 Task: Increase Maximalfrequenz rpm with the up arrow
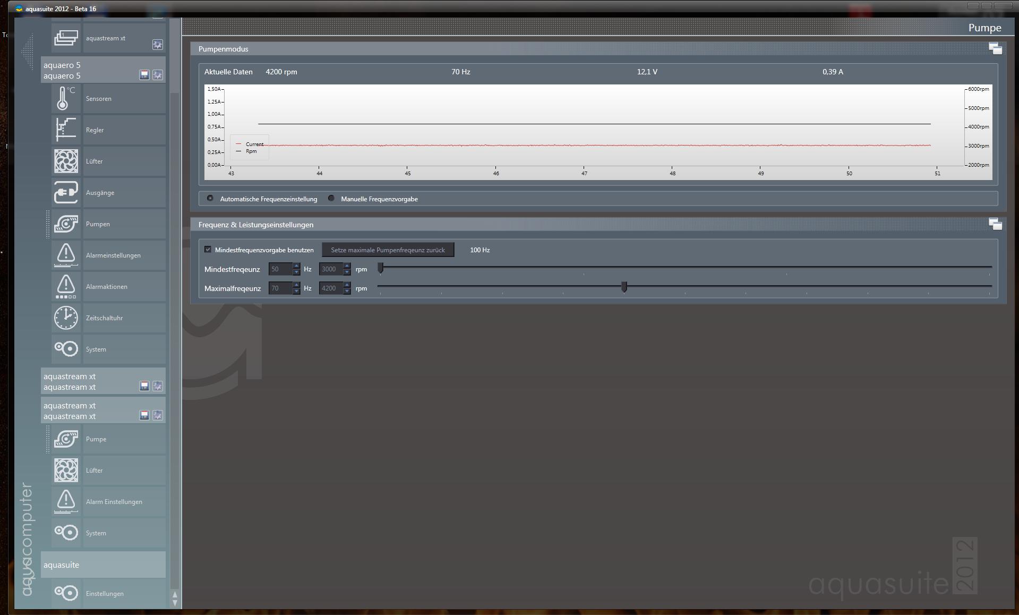[x=347, y=285]
